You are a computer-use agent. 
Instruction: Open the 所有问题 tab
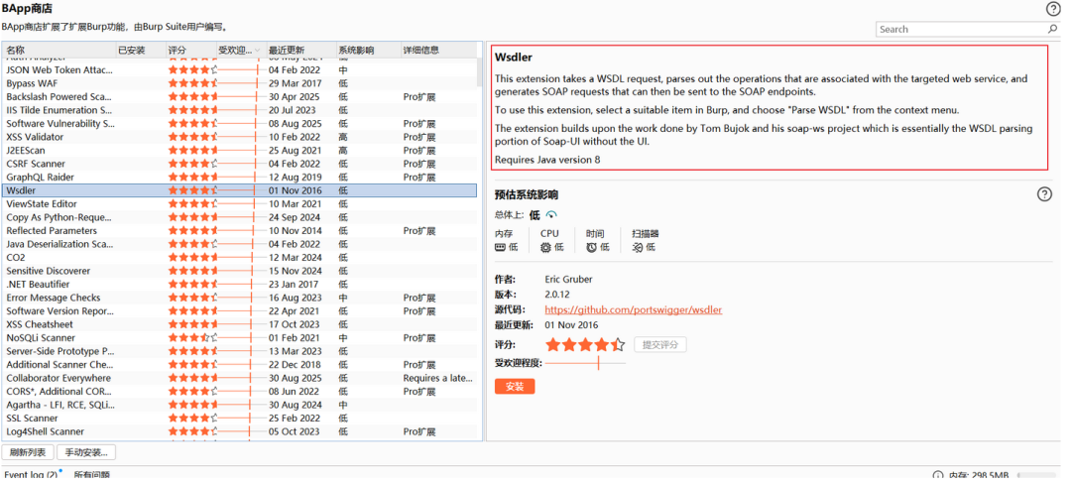pos(92,475)
